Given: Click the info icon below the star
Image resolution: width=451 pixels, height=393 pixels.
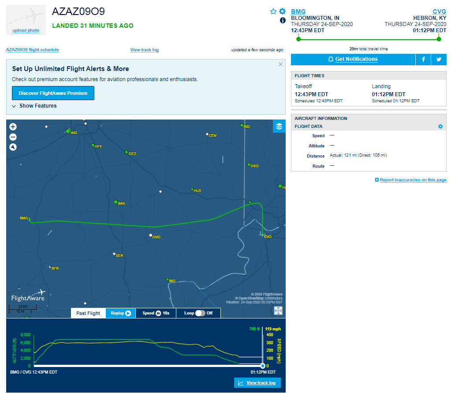Looking at the screenshot, I should click(x=283, y=20).
